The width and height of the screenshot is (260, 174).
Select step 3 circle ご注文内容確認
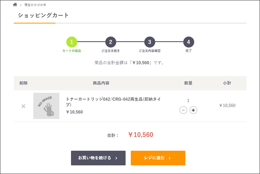pos(150,42)
